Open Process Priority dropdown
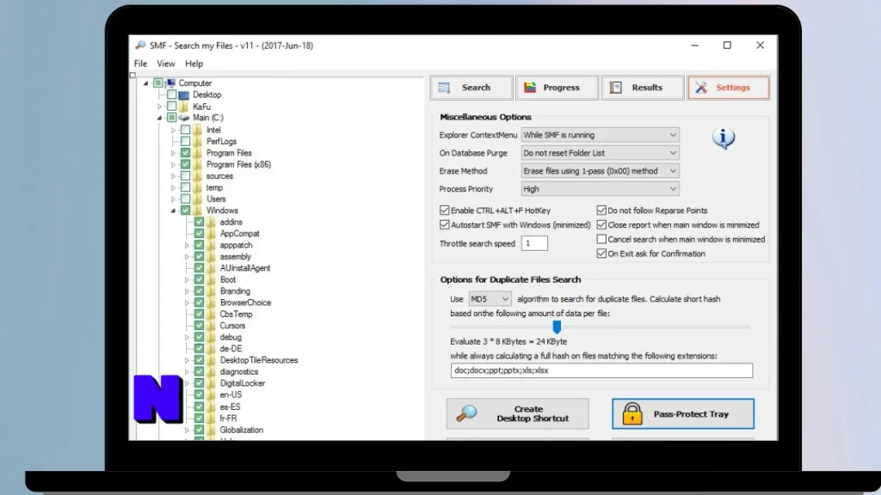Viewport: 881px width, 495px height. coord(600,188)
